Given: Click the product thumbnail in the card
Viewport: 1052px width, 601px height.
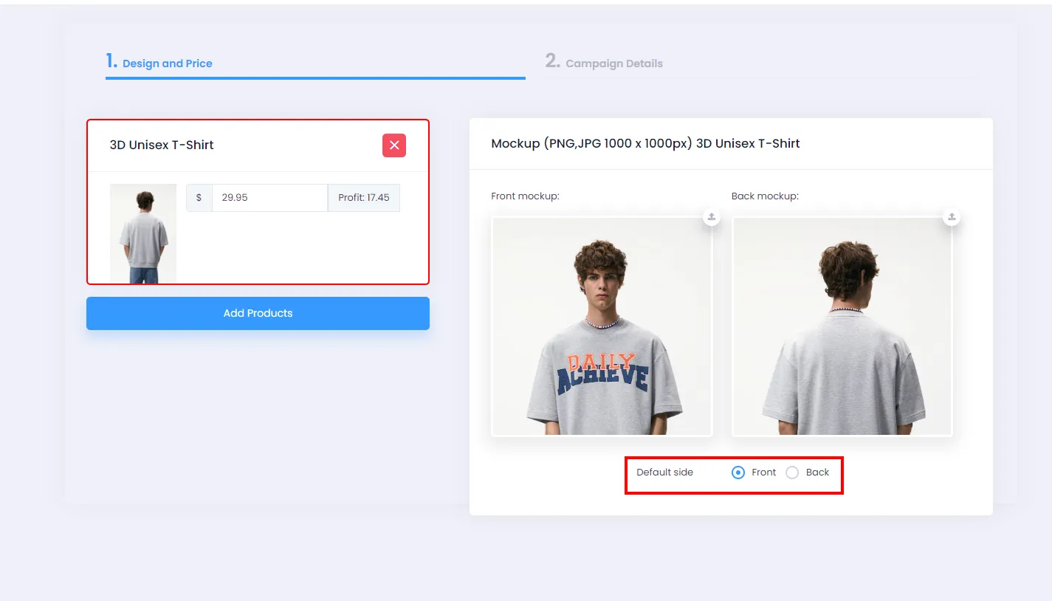Looking at the screenshot, I should 143,233.
